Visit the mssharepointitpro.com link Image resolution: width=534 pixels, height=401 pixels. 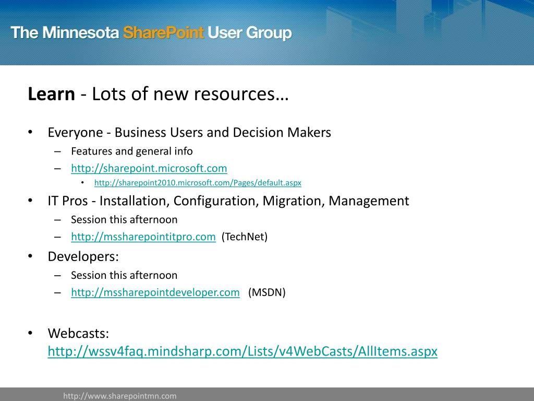coord(143,237)
